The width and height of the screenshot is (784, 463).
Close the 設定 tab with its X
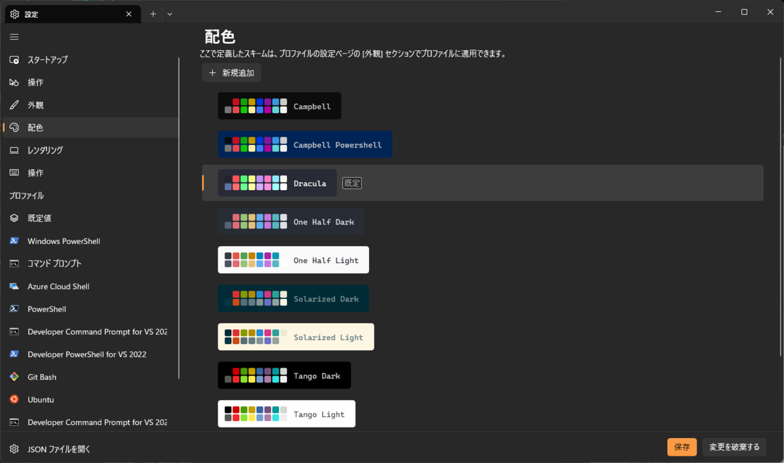[x=129, y=14]
